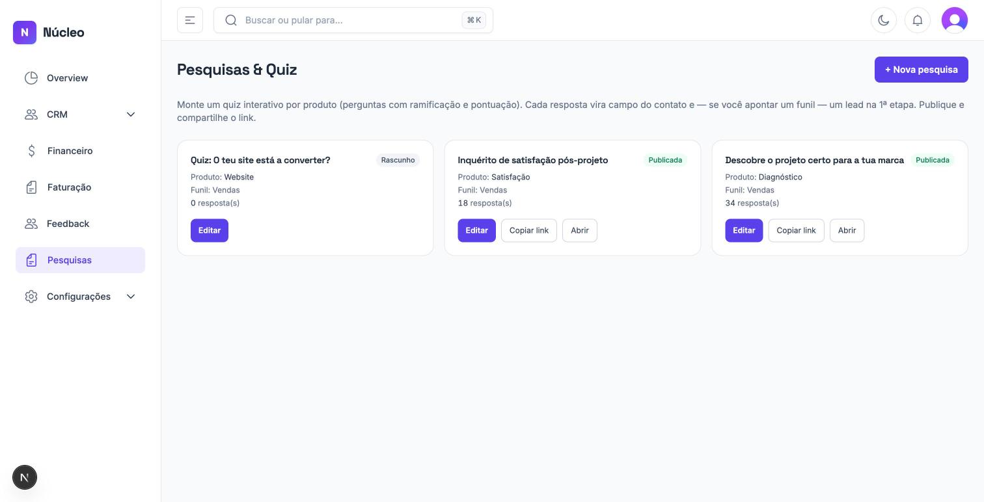Click the Feedback people icon
Screen dimensions: 984x502
31,224
